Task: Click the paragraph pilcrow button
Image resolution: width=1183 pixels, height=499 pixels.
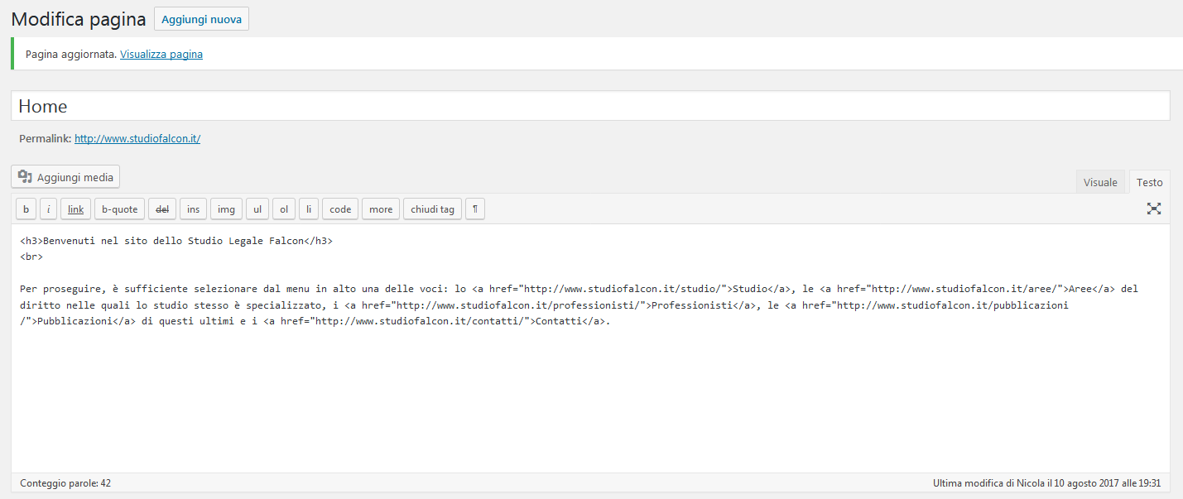Action: click(475, 209)
